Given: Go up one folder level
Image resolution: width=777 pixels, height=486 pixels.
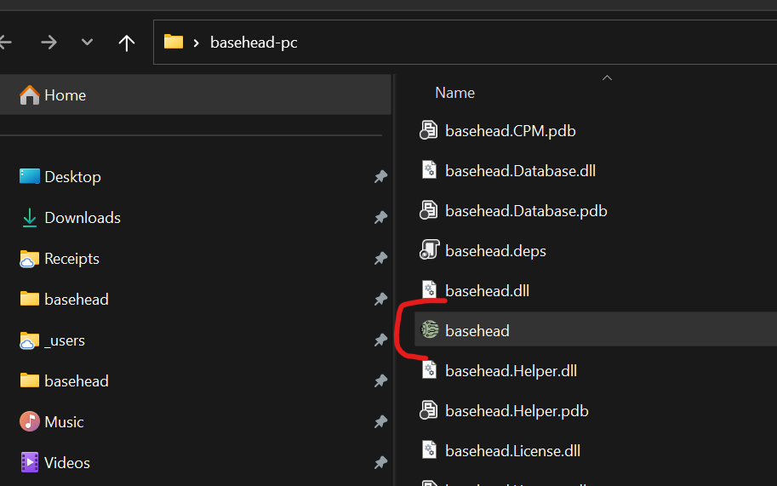Looking at the screenshot, I should coord(126,43).
